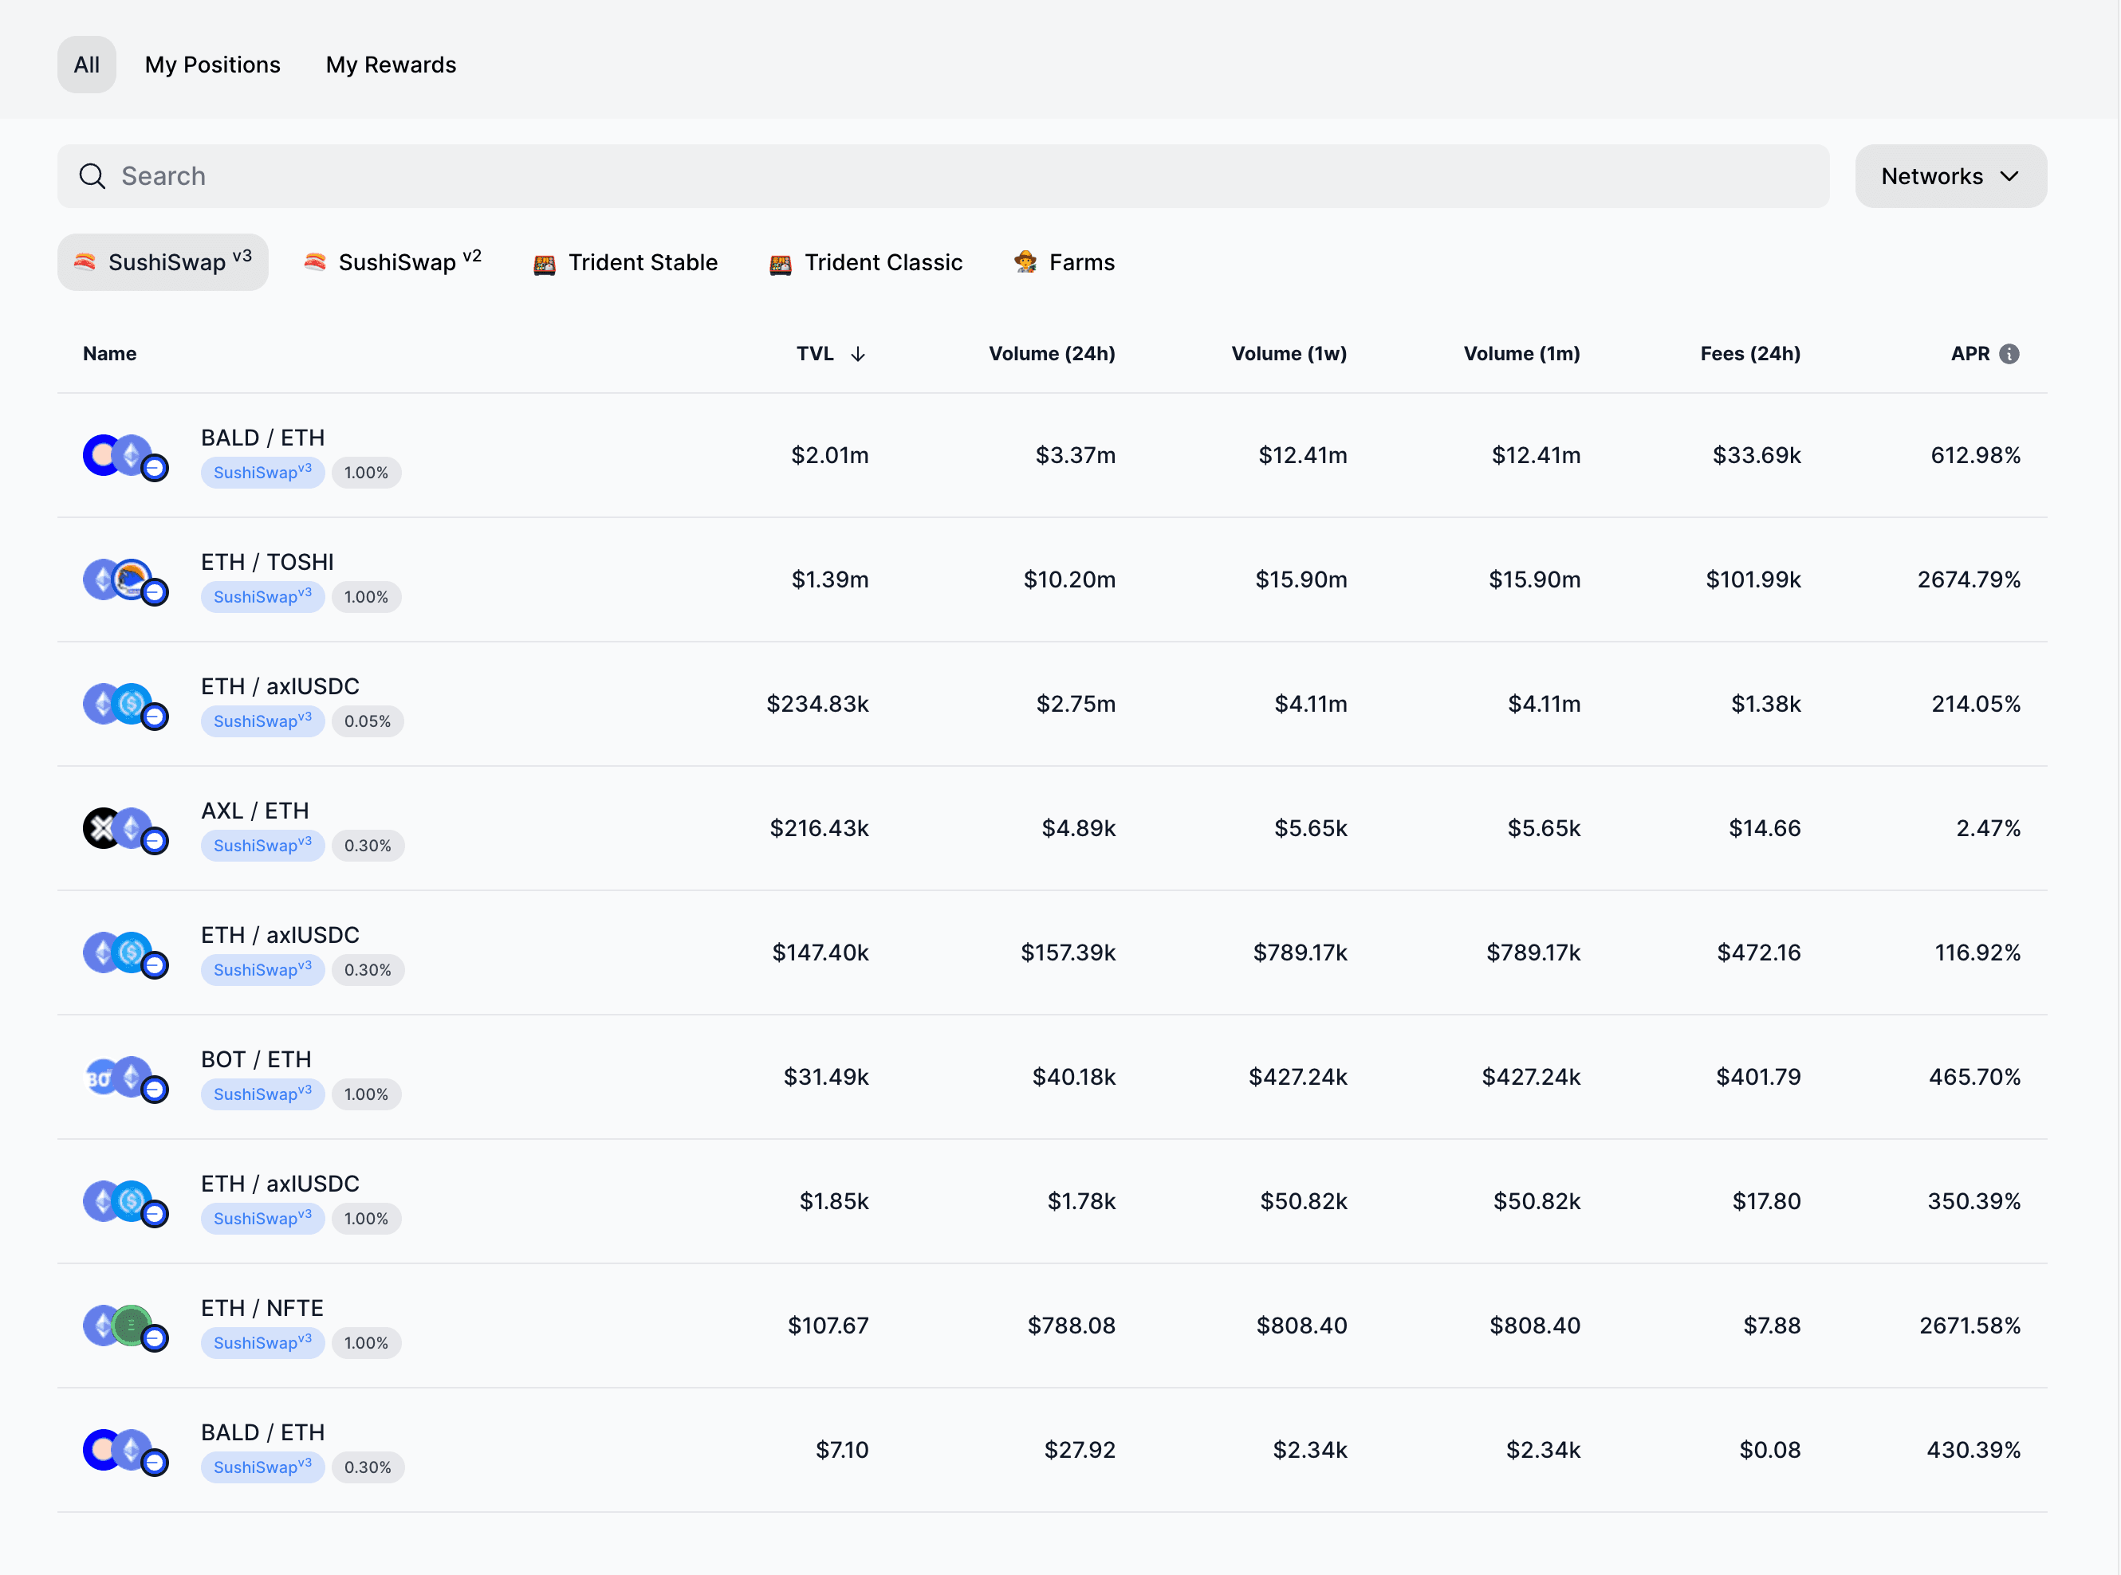Click APR value 465.70%
Screen dimensions: 2121x1575
pyautogui.click(x=1974, y=1078)
